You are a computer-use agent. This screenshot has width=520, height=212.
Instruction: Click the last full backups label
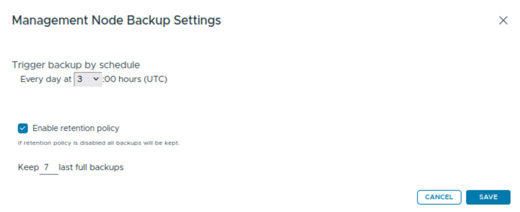(91, 168)
